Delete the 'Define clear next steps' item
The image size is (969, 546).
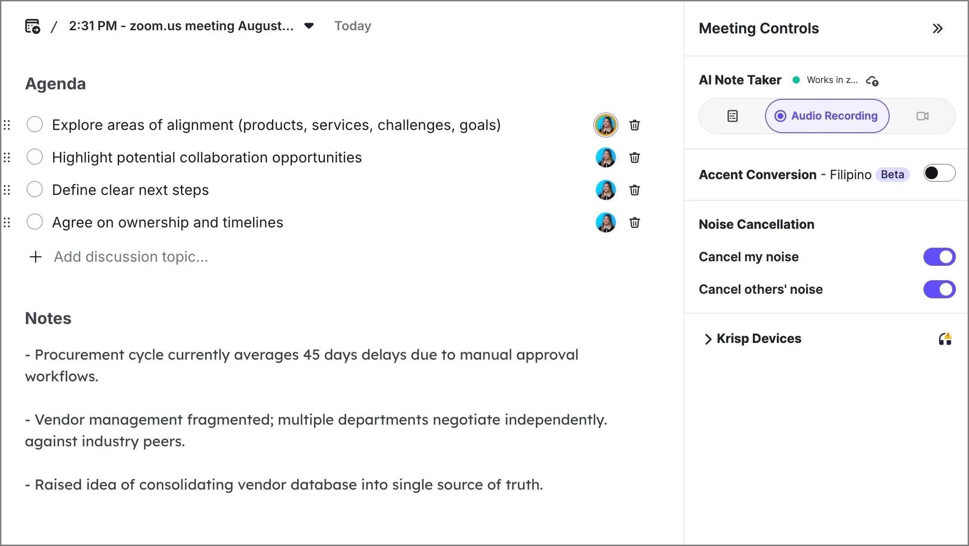(x=635, y=190)
